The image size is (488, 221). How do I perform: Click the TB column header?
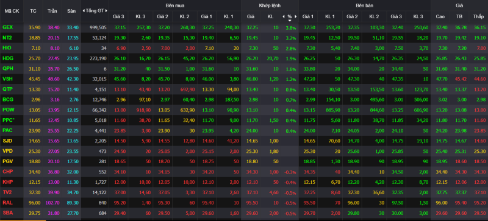point(459,16)
